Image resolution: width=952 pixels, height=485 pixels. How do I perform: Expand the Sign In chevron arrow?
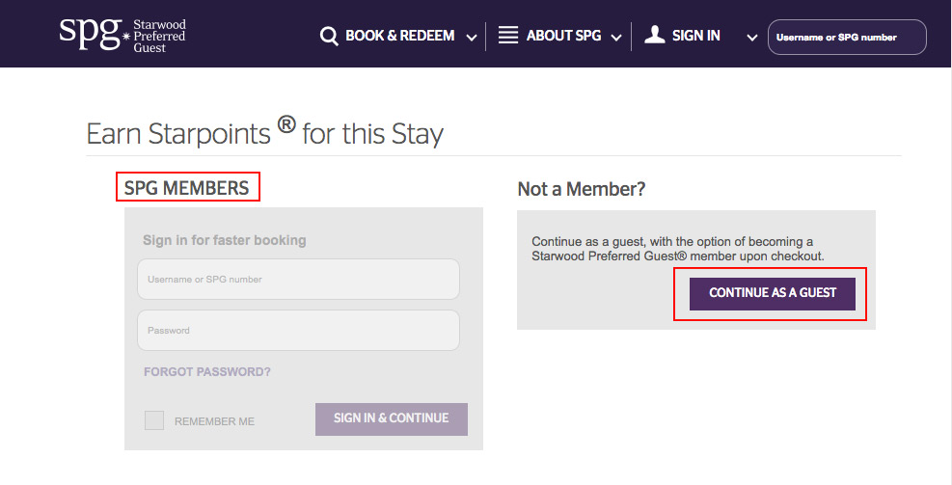(x=751, y=38)
